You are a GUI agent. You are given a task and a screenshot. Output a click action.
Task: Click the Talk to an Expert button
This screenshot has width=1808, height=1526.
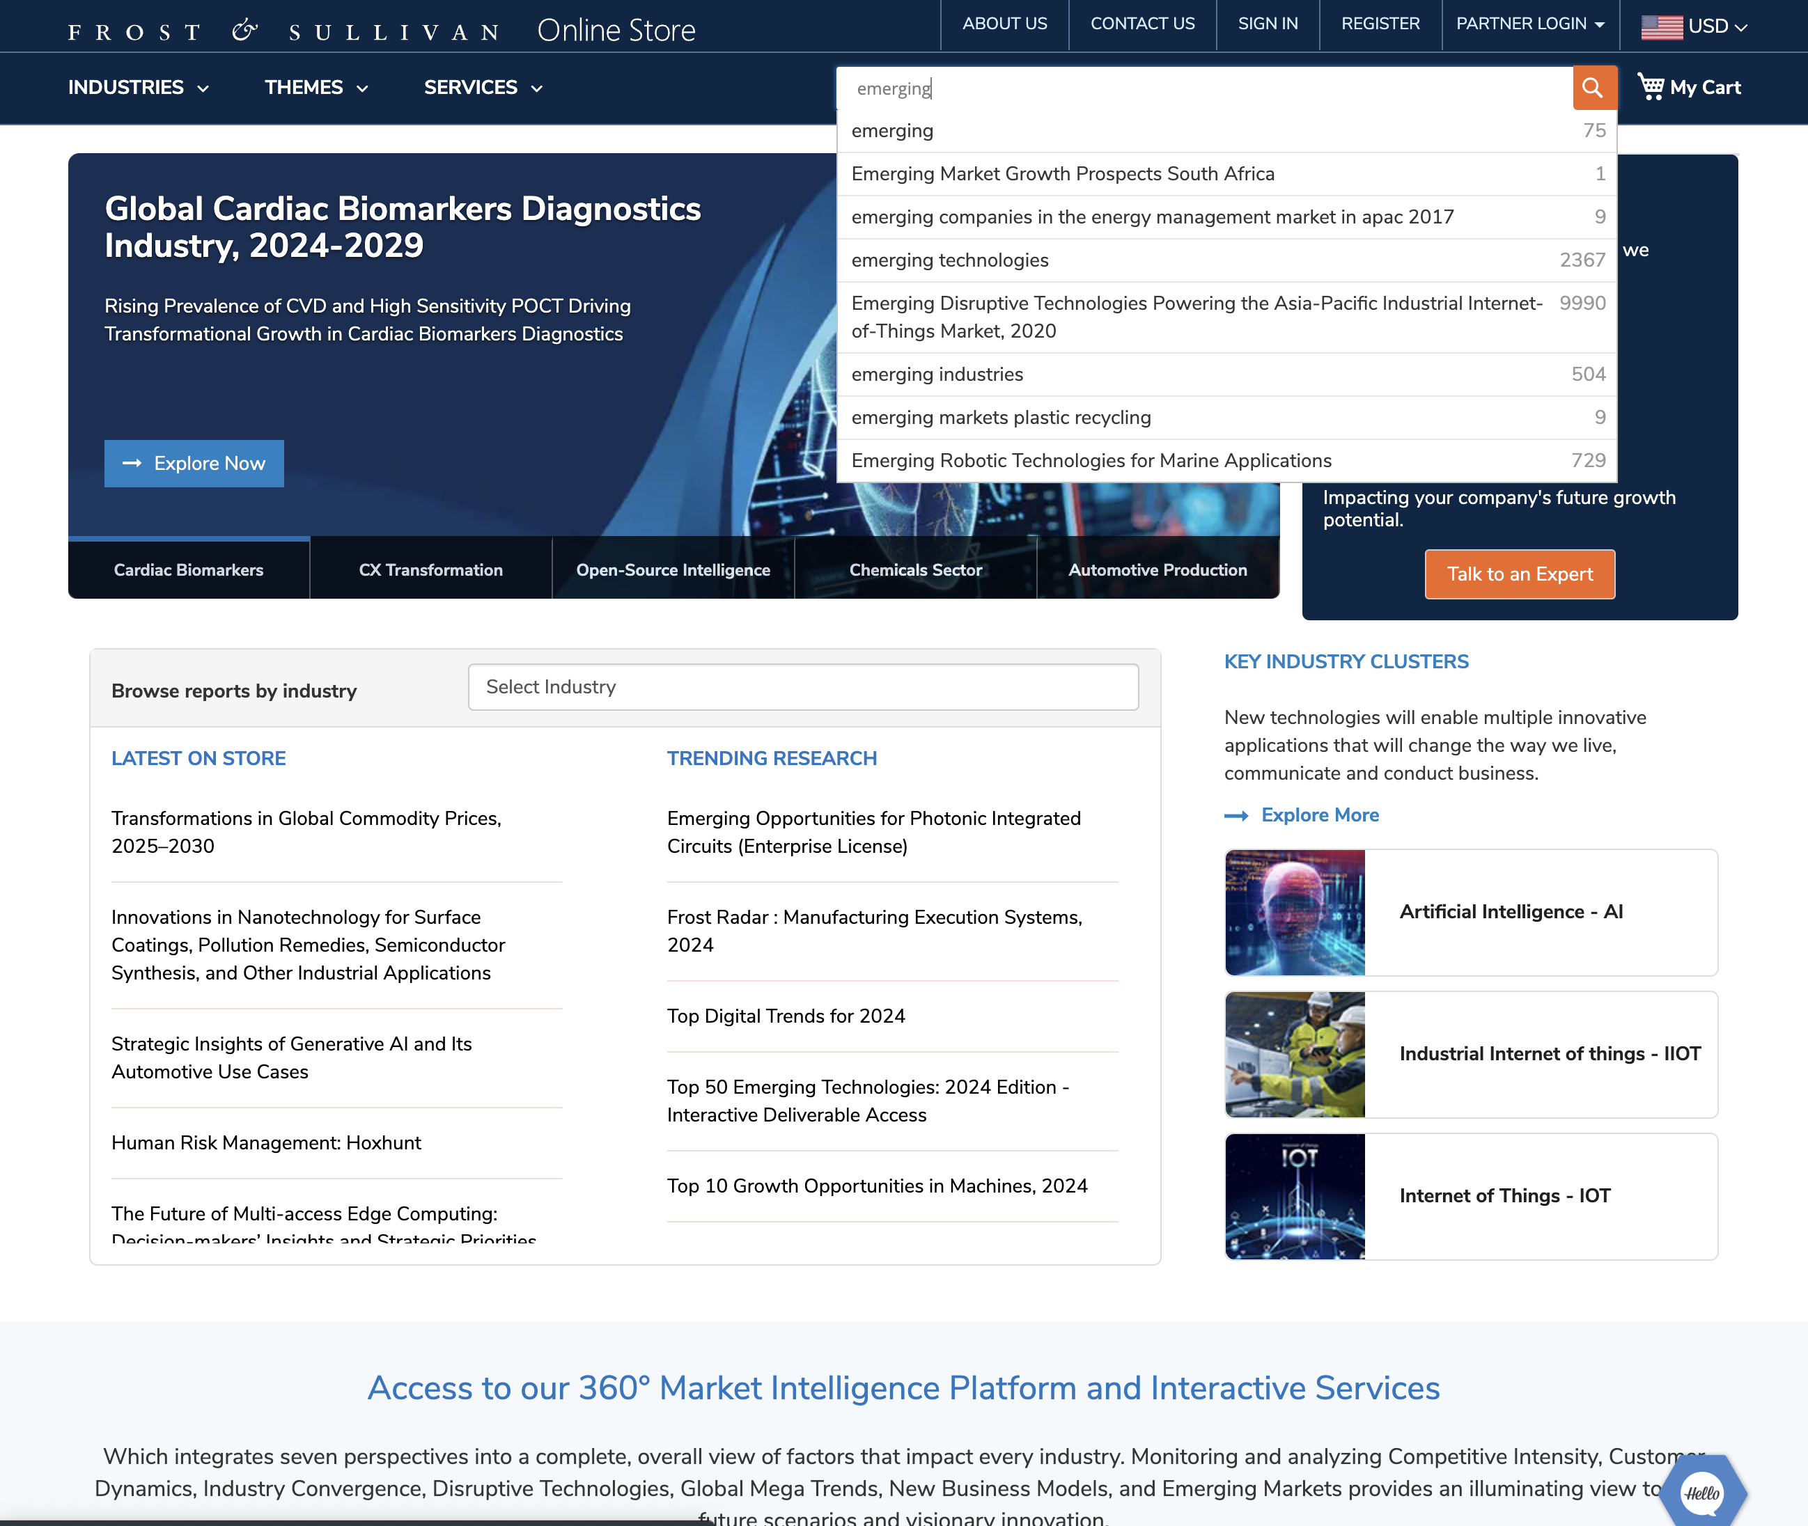[x=1519, y=574]
